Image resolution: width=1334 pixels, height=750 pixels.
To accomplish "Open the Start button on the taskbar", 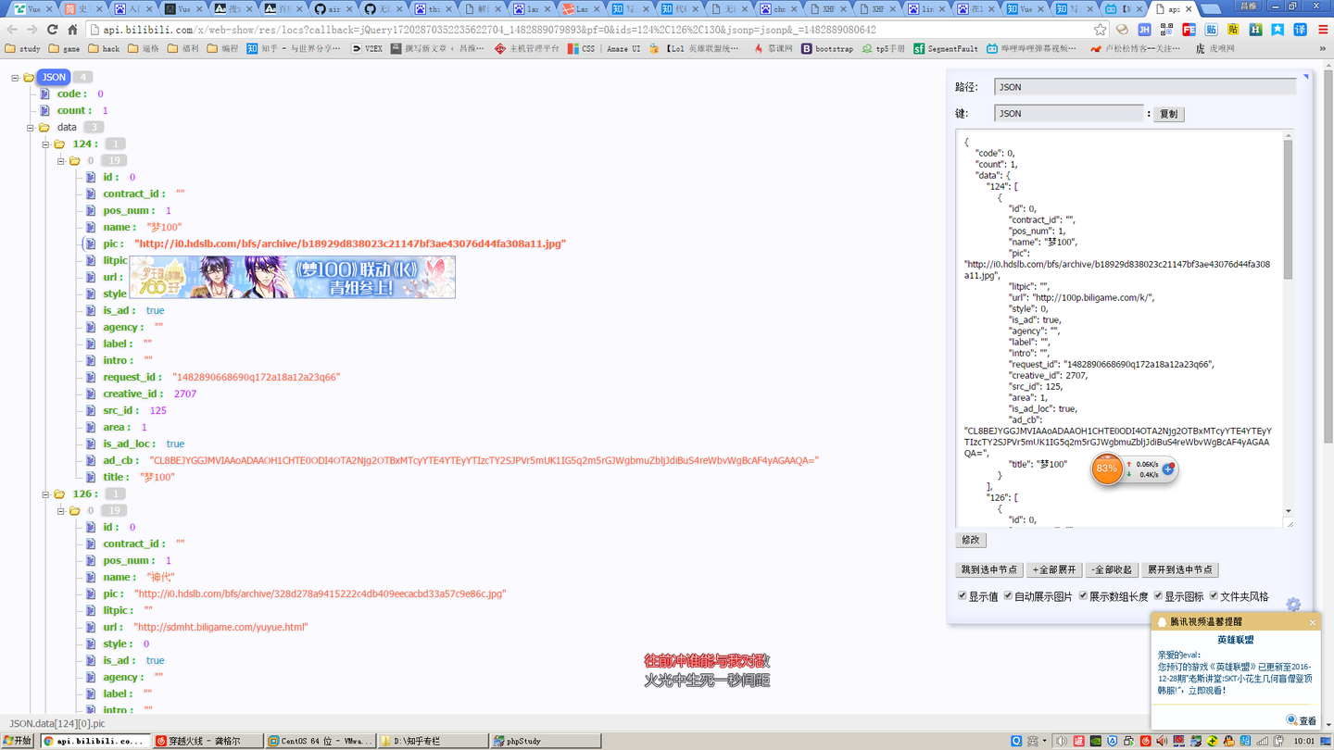I will click(x=18, y=741).
